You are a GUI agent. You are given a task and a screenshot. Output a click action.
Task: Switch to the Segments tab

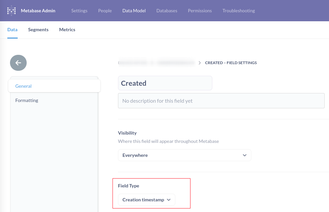pyautogui.click(x=38, y=30)
